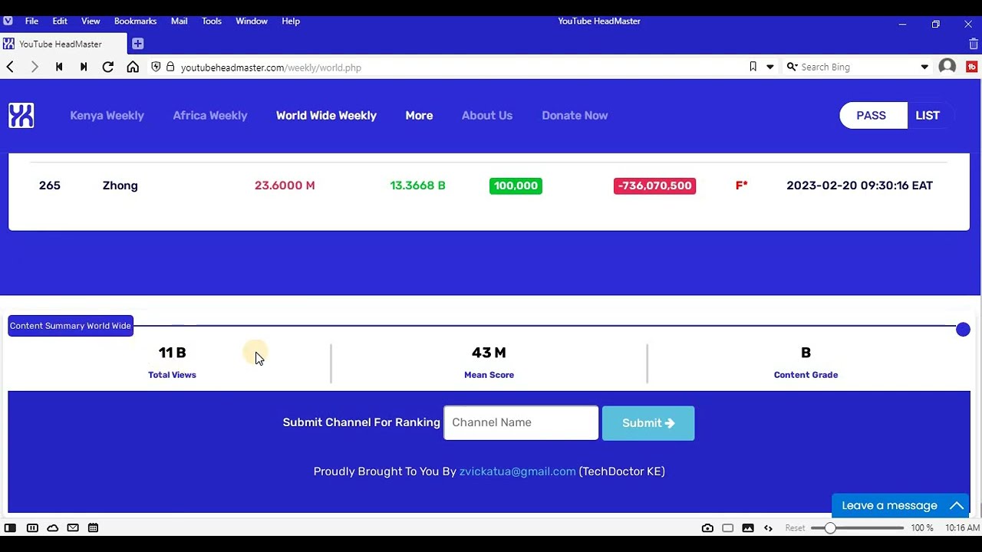The width and height of the screenshot is (982, 552).
Task: Open the tab tiling icon in status bar
Action: (x=32, y=527)
